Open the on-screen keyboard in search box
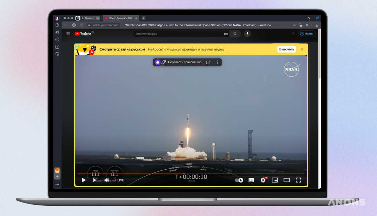 (226, 34)
